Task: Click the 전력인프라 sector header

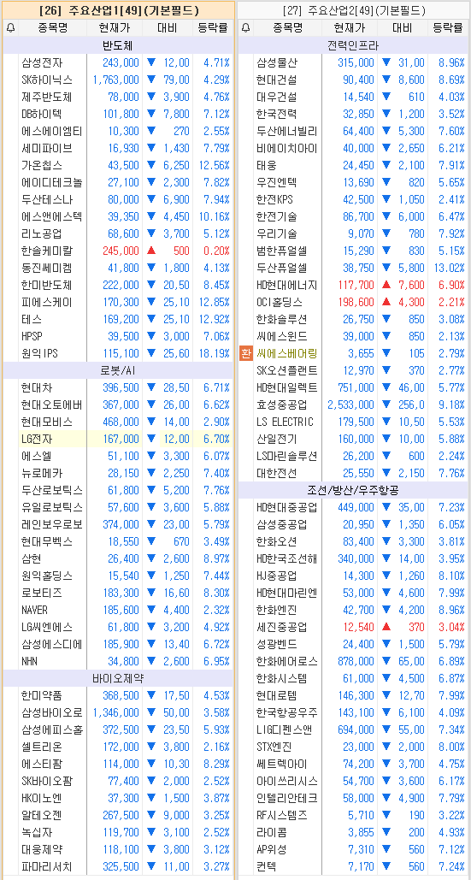Action: pos(353,45)
